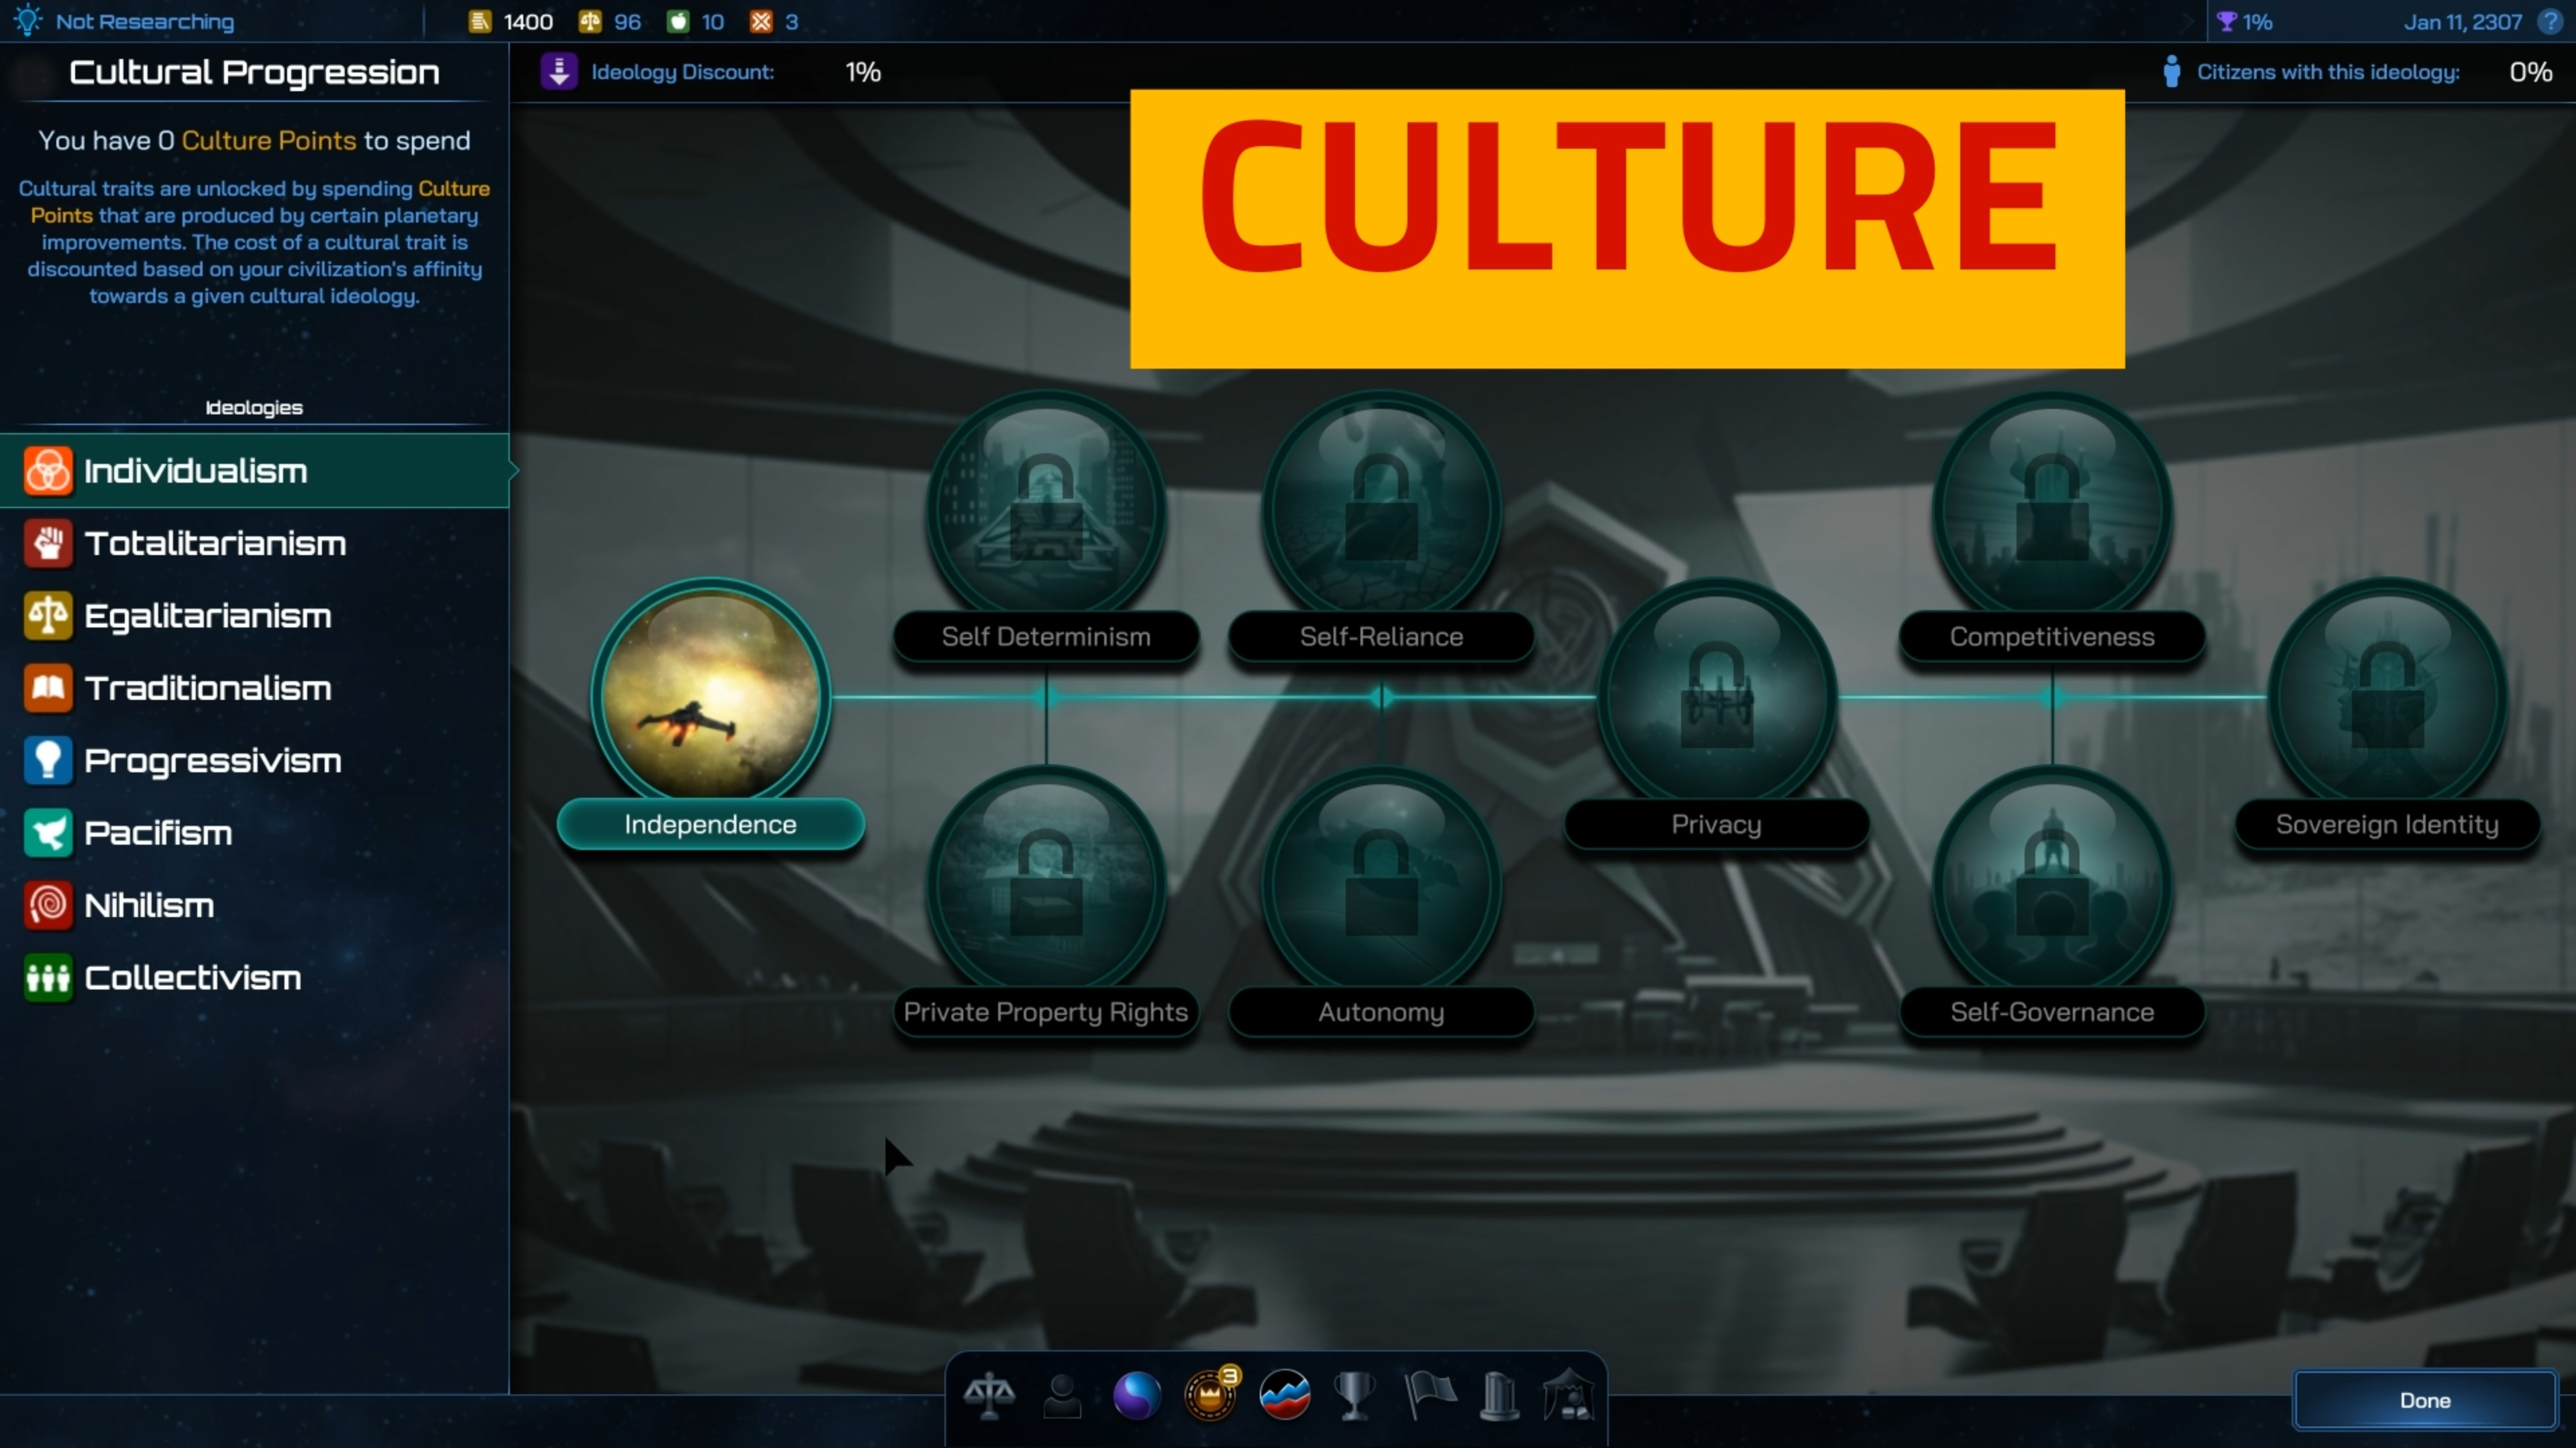Click the trophy icon in bottom toolbar
Image resolution: width=2576 pixels, height=1448 pixels.
(x=1354, y=1395)
